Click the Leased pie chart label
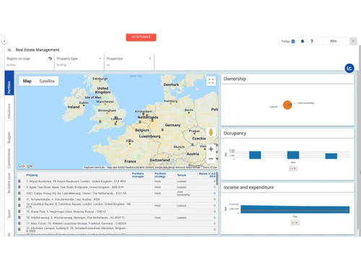Screen dimensions: 361x271 (274, 107)
